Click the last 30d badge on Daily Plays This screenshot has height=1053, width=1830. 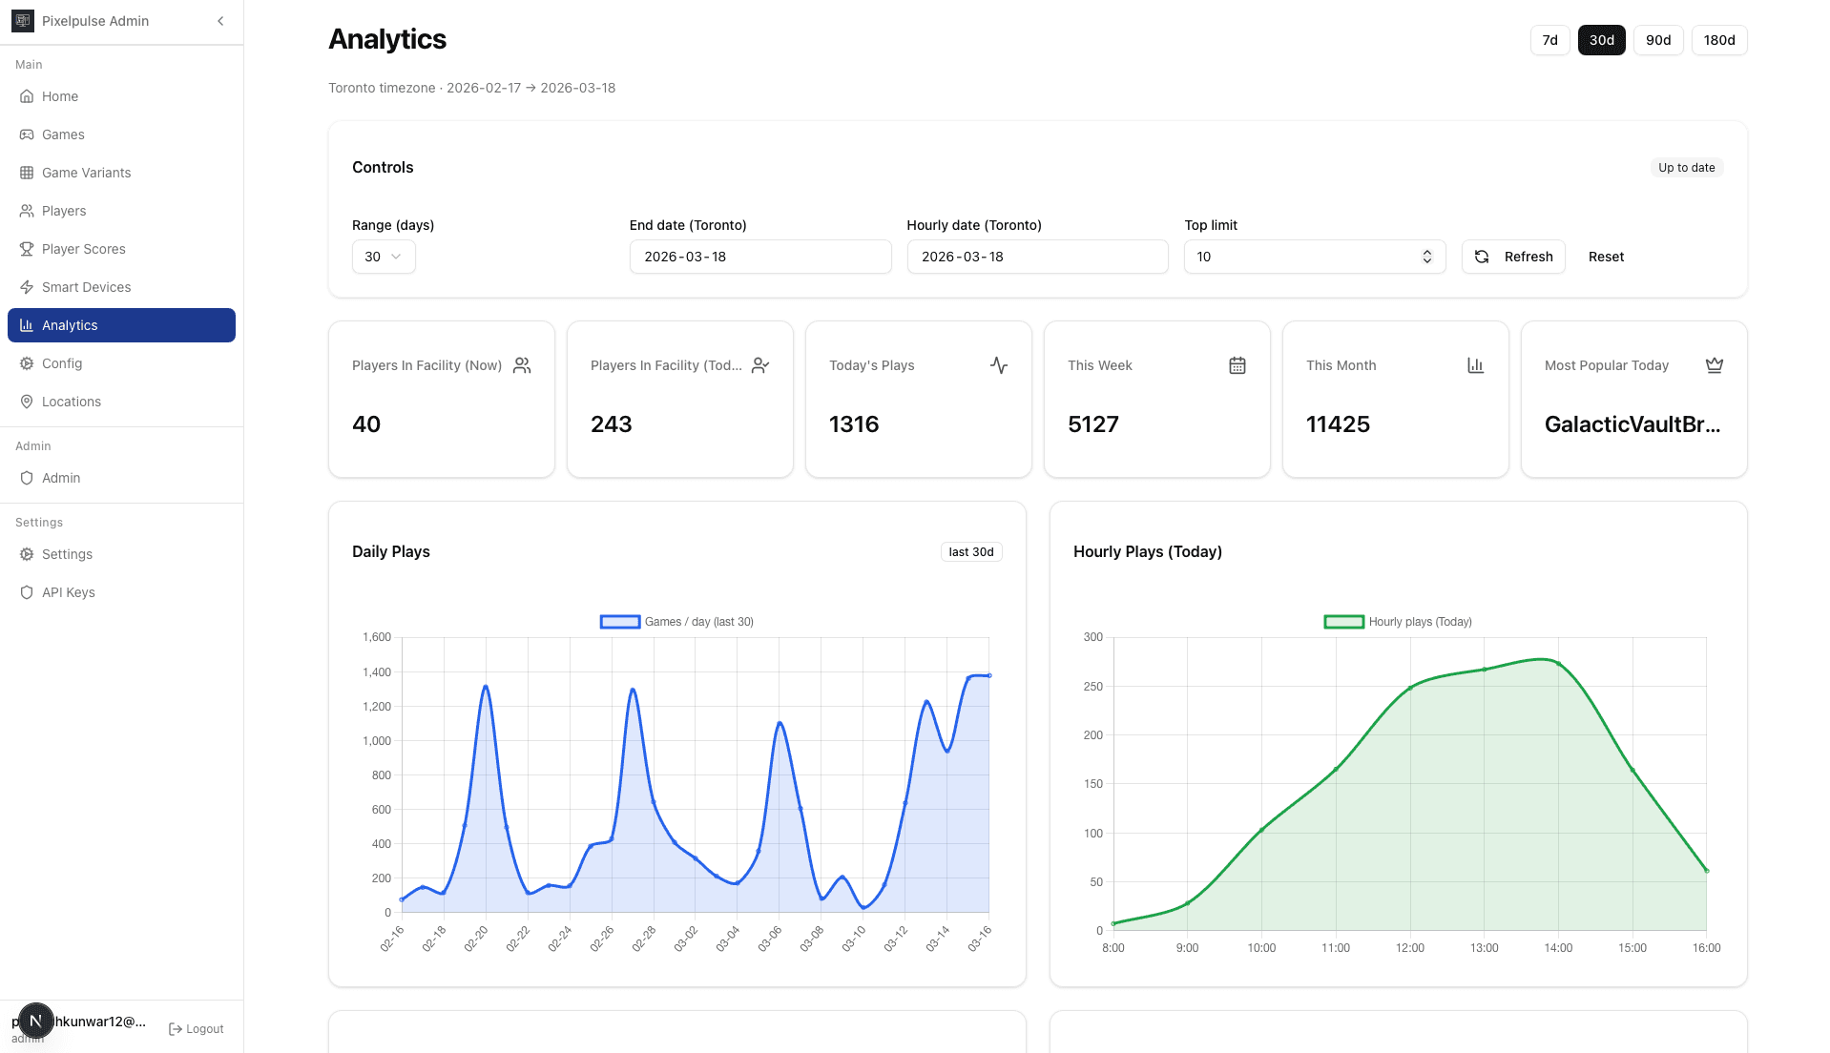pos(970,551)
